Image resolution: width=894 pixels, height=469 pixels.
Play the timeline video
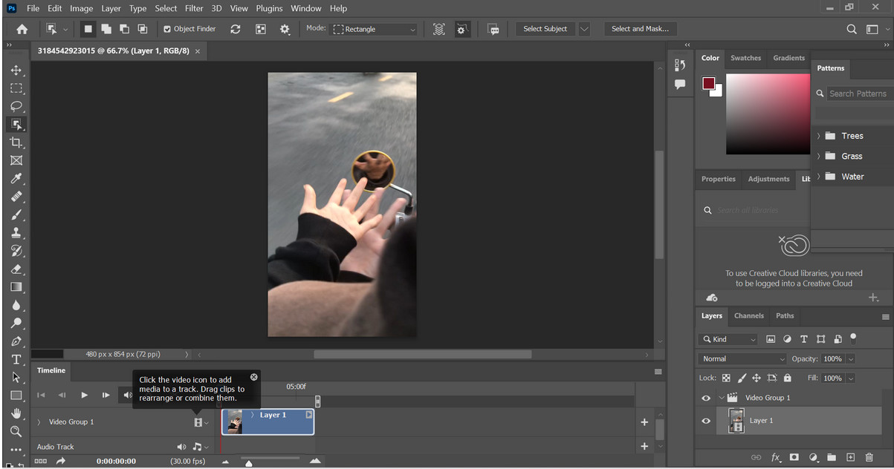coord(84,395)
